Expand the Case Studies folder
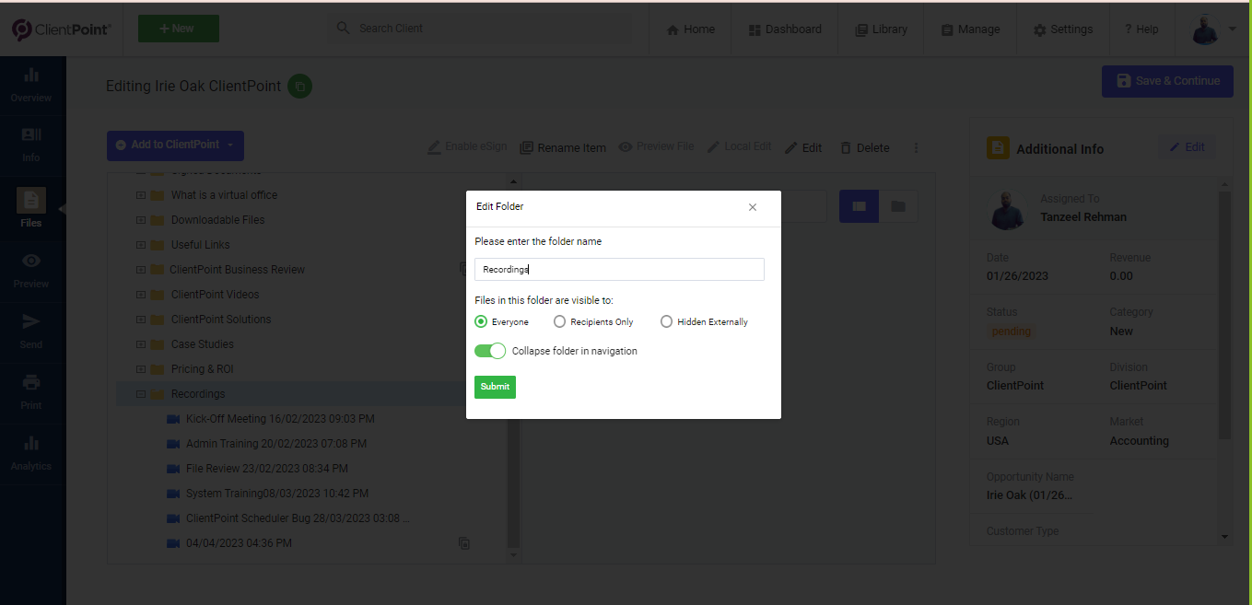The image size is (1252, 605). point(140,344)
